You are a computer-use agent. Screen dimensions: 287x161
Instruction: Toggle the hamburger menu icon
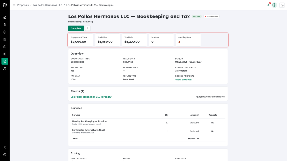(14, 5)
